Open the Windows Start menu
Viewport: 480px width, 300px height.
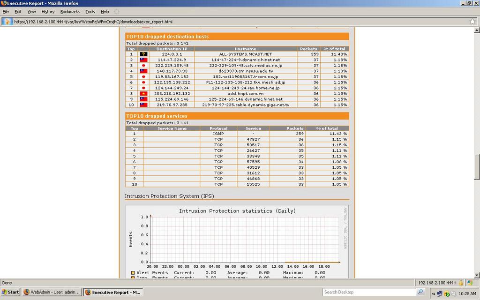click(10, 292)
